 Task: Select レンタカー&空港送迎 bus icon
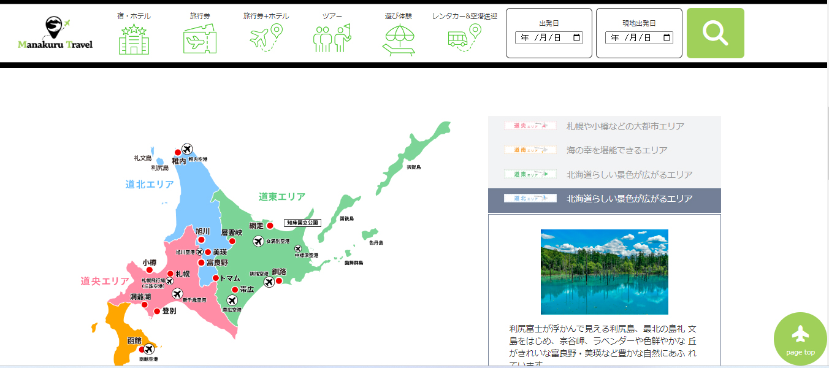click(464, 39)
